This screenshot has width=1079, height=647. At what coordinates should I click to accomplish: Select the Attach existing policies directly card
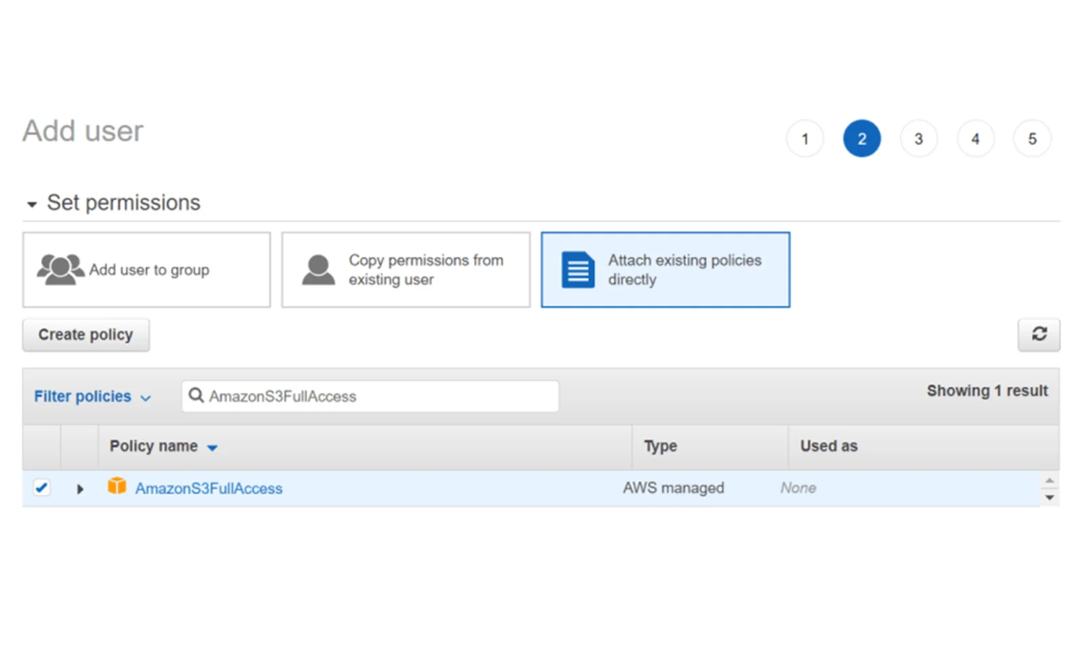click(666, 269)
